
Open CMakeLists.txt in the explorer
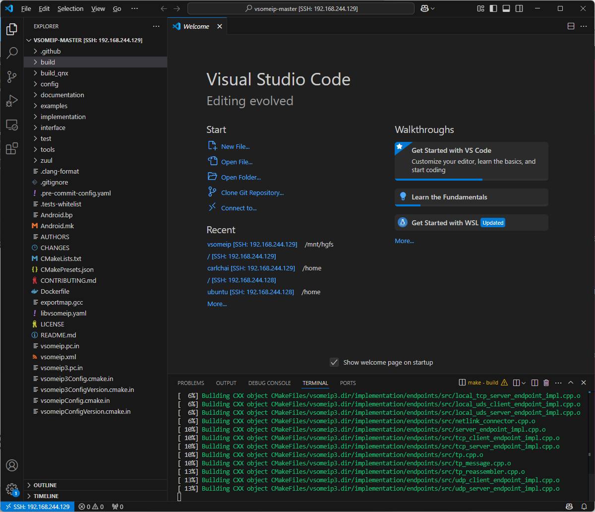[x=95, y=258]
